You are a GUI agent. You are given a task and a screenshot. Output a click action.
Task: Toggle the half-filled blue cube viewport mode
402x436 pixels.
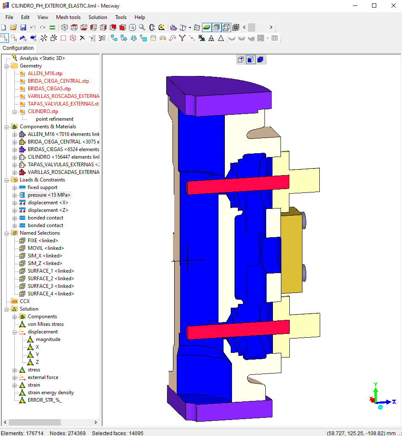[x=251, y=60]
